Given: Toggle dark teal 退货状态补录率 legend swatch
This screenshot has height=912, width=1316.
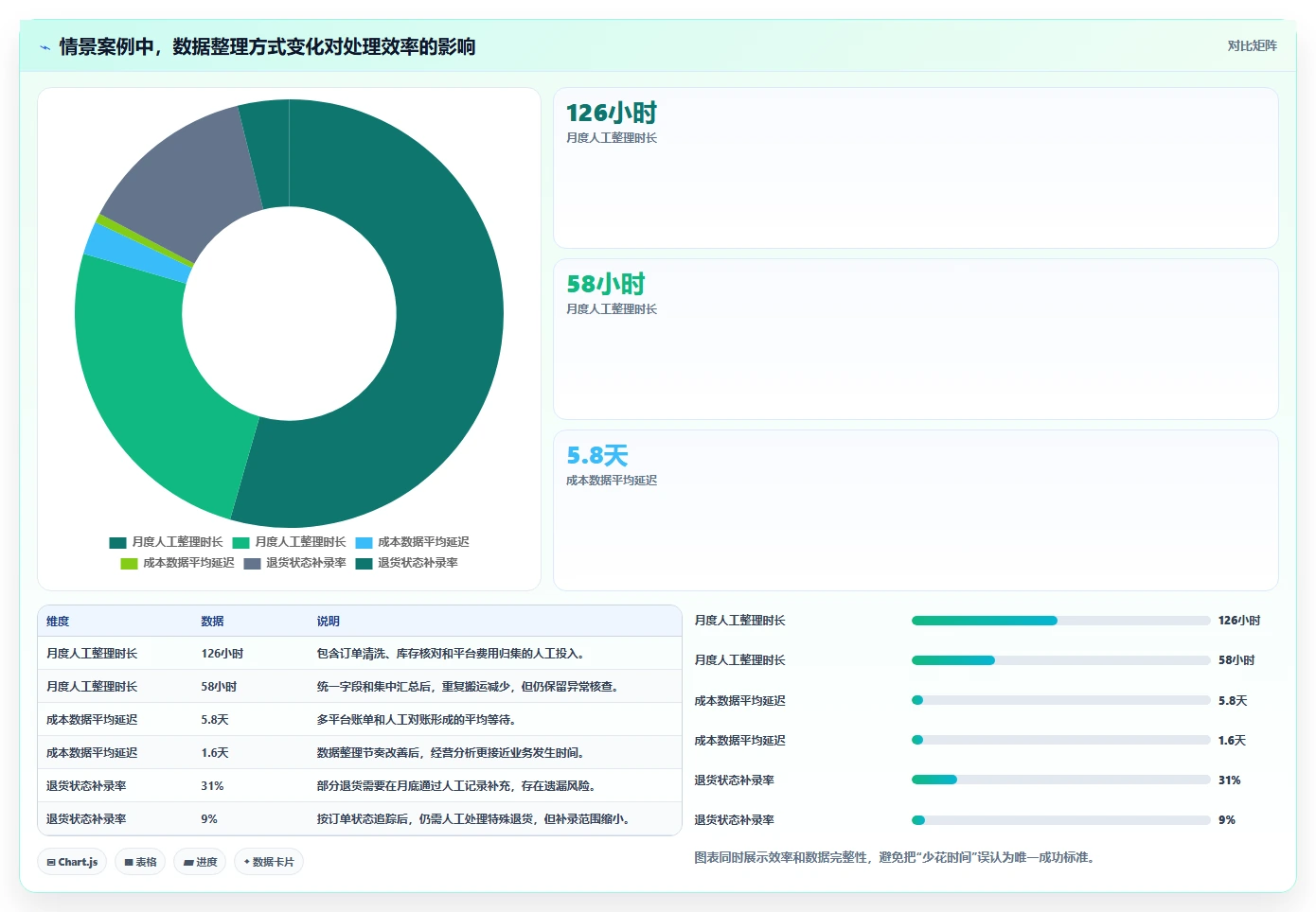Looking at the screenshot, I should [364, 564].
